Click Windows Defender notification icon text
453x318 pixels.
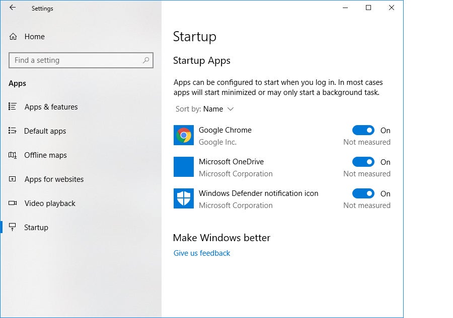click(258, 193)
